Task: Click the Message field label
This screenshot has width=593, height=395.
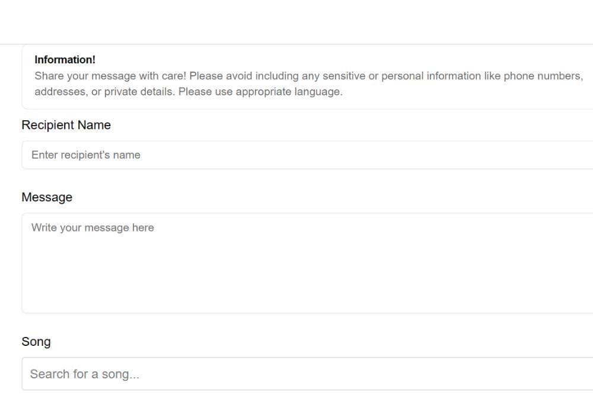Action: point(47,197)
